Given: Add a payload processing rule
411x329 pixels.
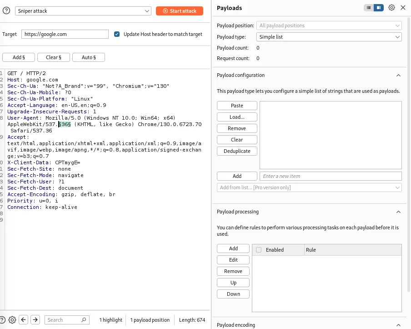Looking at the screenshot, I should (x=233, y=248).
